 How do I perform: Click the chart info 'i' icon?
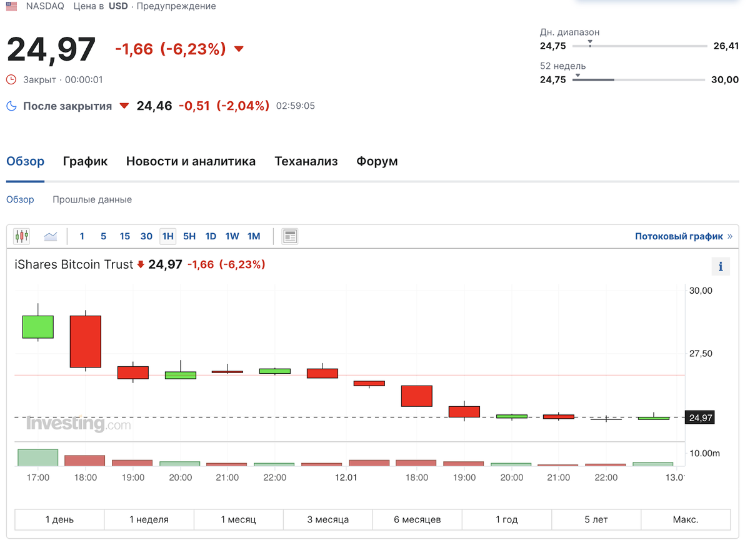pos(721,267)
